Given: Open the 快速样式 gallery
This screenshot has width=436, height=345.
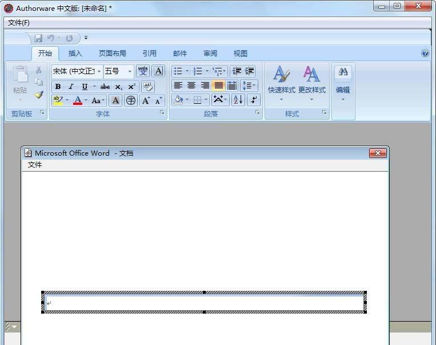Looking at the screenshot, I should [281, 83].
